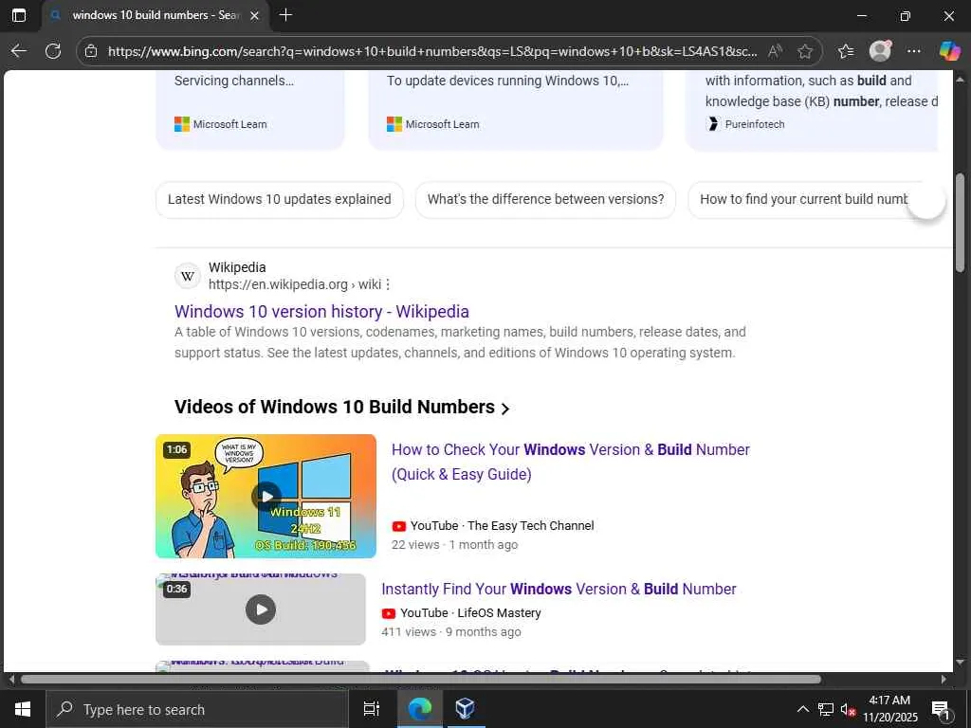Close the windows 10 build numbers tab
The image size is (971, 728).
point(254,15)
